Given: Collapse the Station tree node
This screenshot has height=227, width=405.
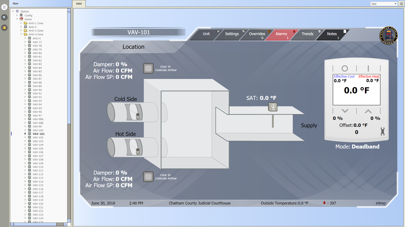Looking at the screenshot, I should point(13,11).
